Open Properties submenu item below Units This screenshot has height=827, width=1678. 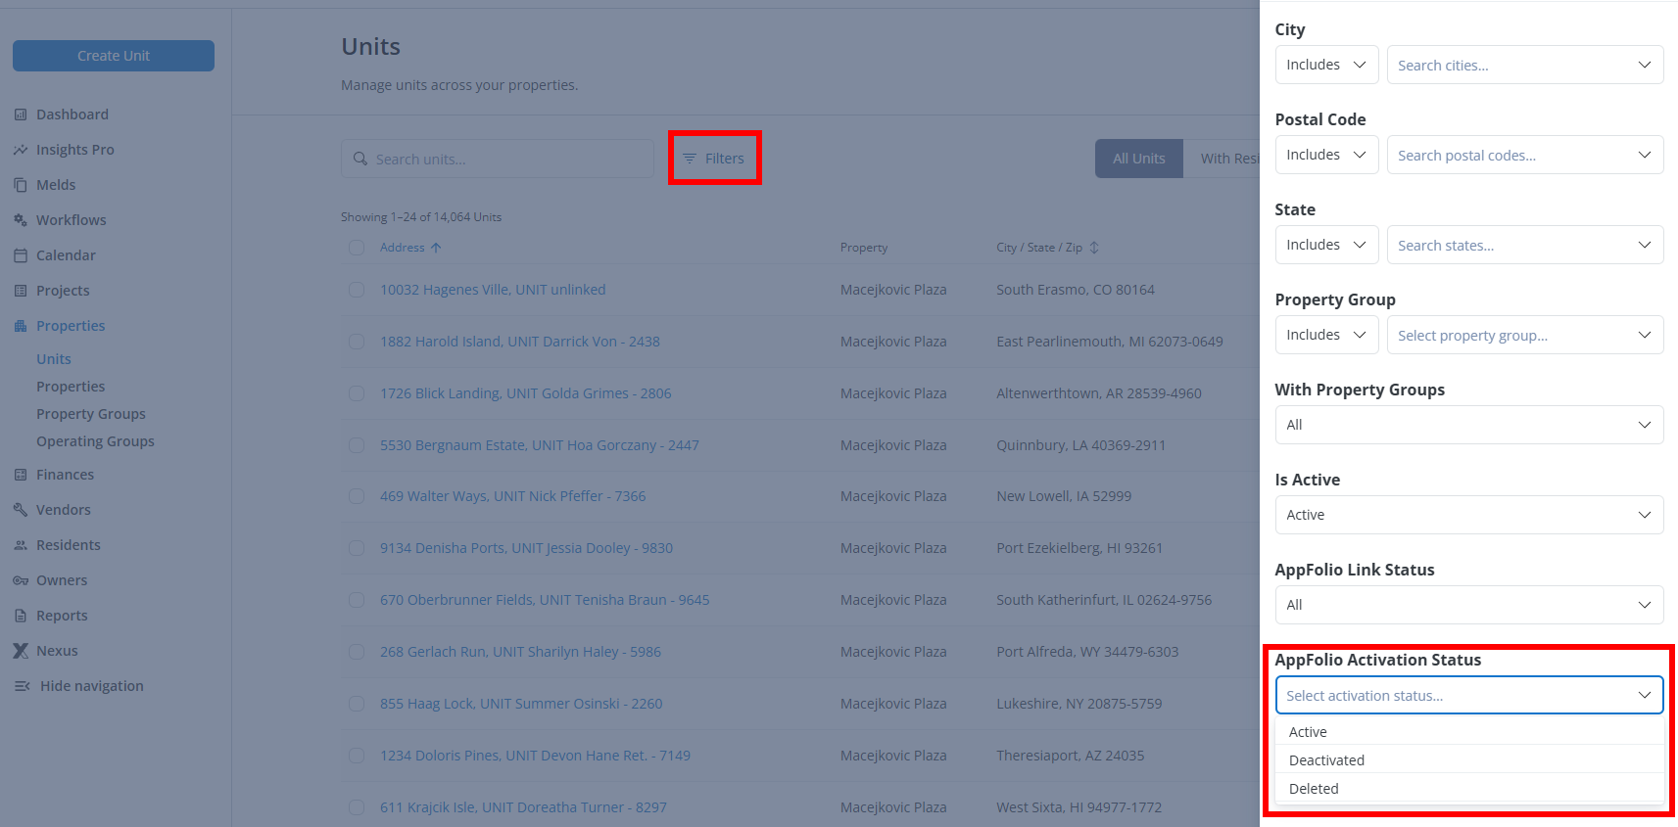pyautogui.click(x=71, y=387)
